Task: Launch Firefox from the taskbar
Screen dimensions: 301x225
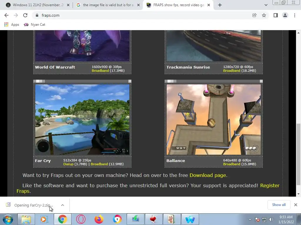Action: point(99,219)
